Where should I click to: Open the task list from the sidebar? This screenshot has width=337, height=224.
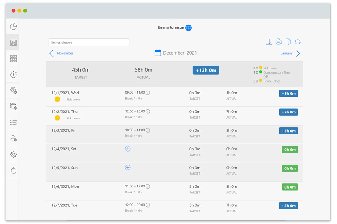[x=13, y=122]
